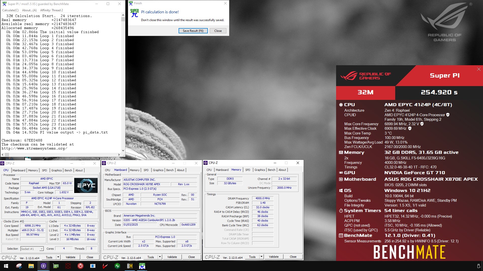Switch to BenchMate taskbar icon
Screen dimensions: 483x271
coord(130,266)
